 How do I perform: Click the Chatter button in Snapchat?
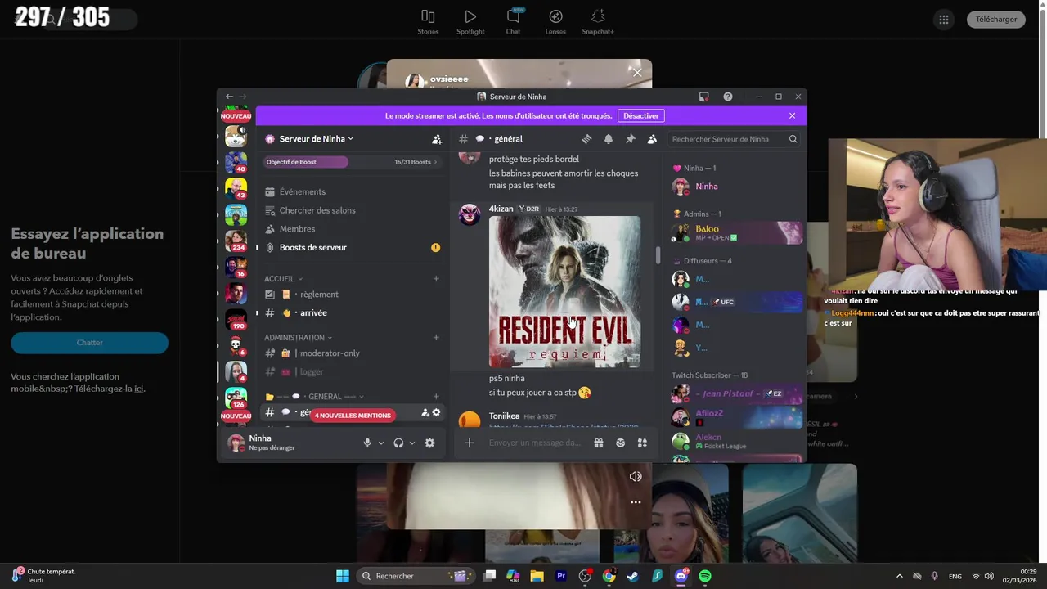pyautogui.click(x=90, y=343)
